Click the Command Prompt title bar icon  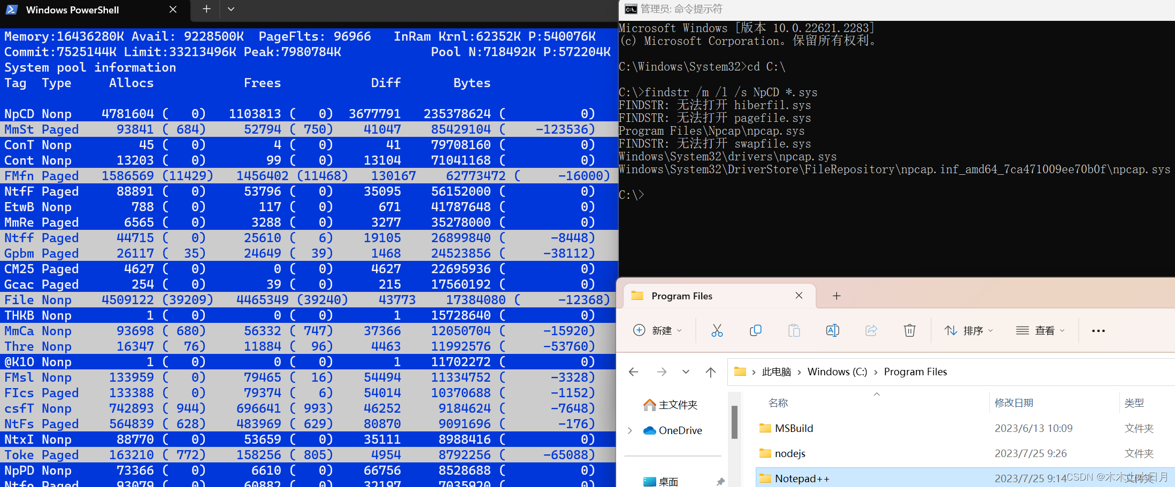pyautogui.click(x=631, y=9)
